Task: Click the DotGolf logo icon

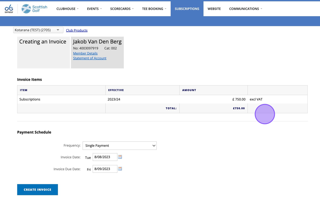Action: point(9,9)
